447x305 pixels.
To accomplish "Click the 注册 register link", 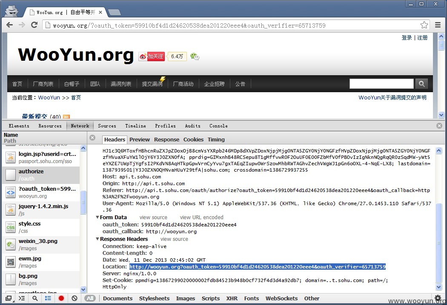I will [422, 37].
